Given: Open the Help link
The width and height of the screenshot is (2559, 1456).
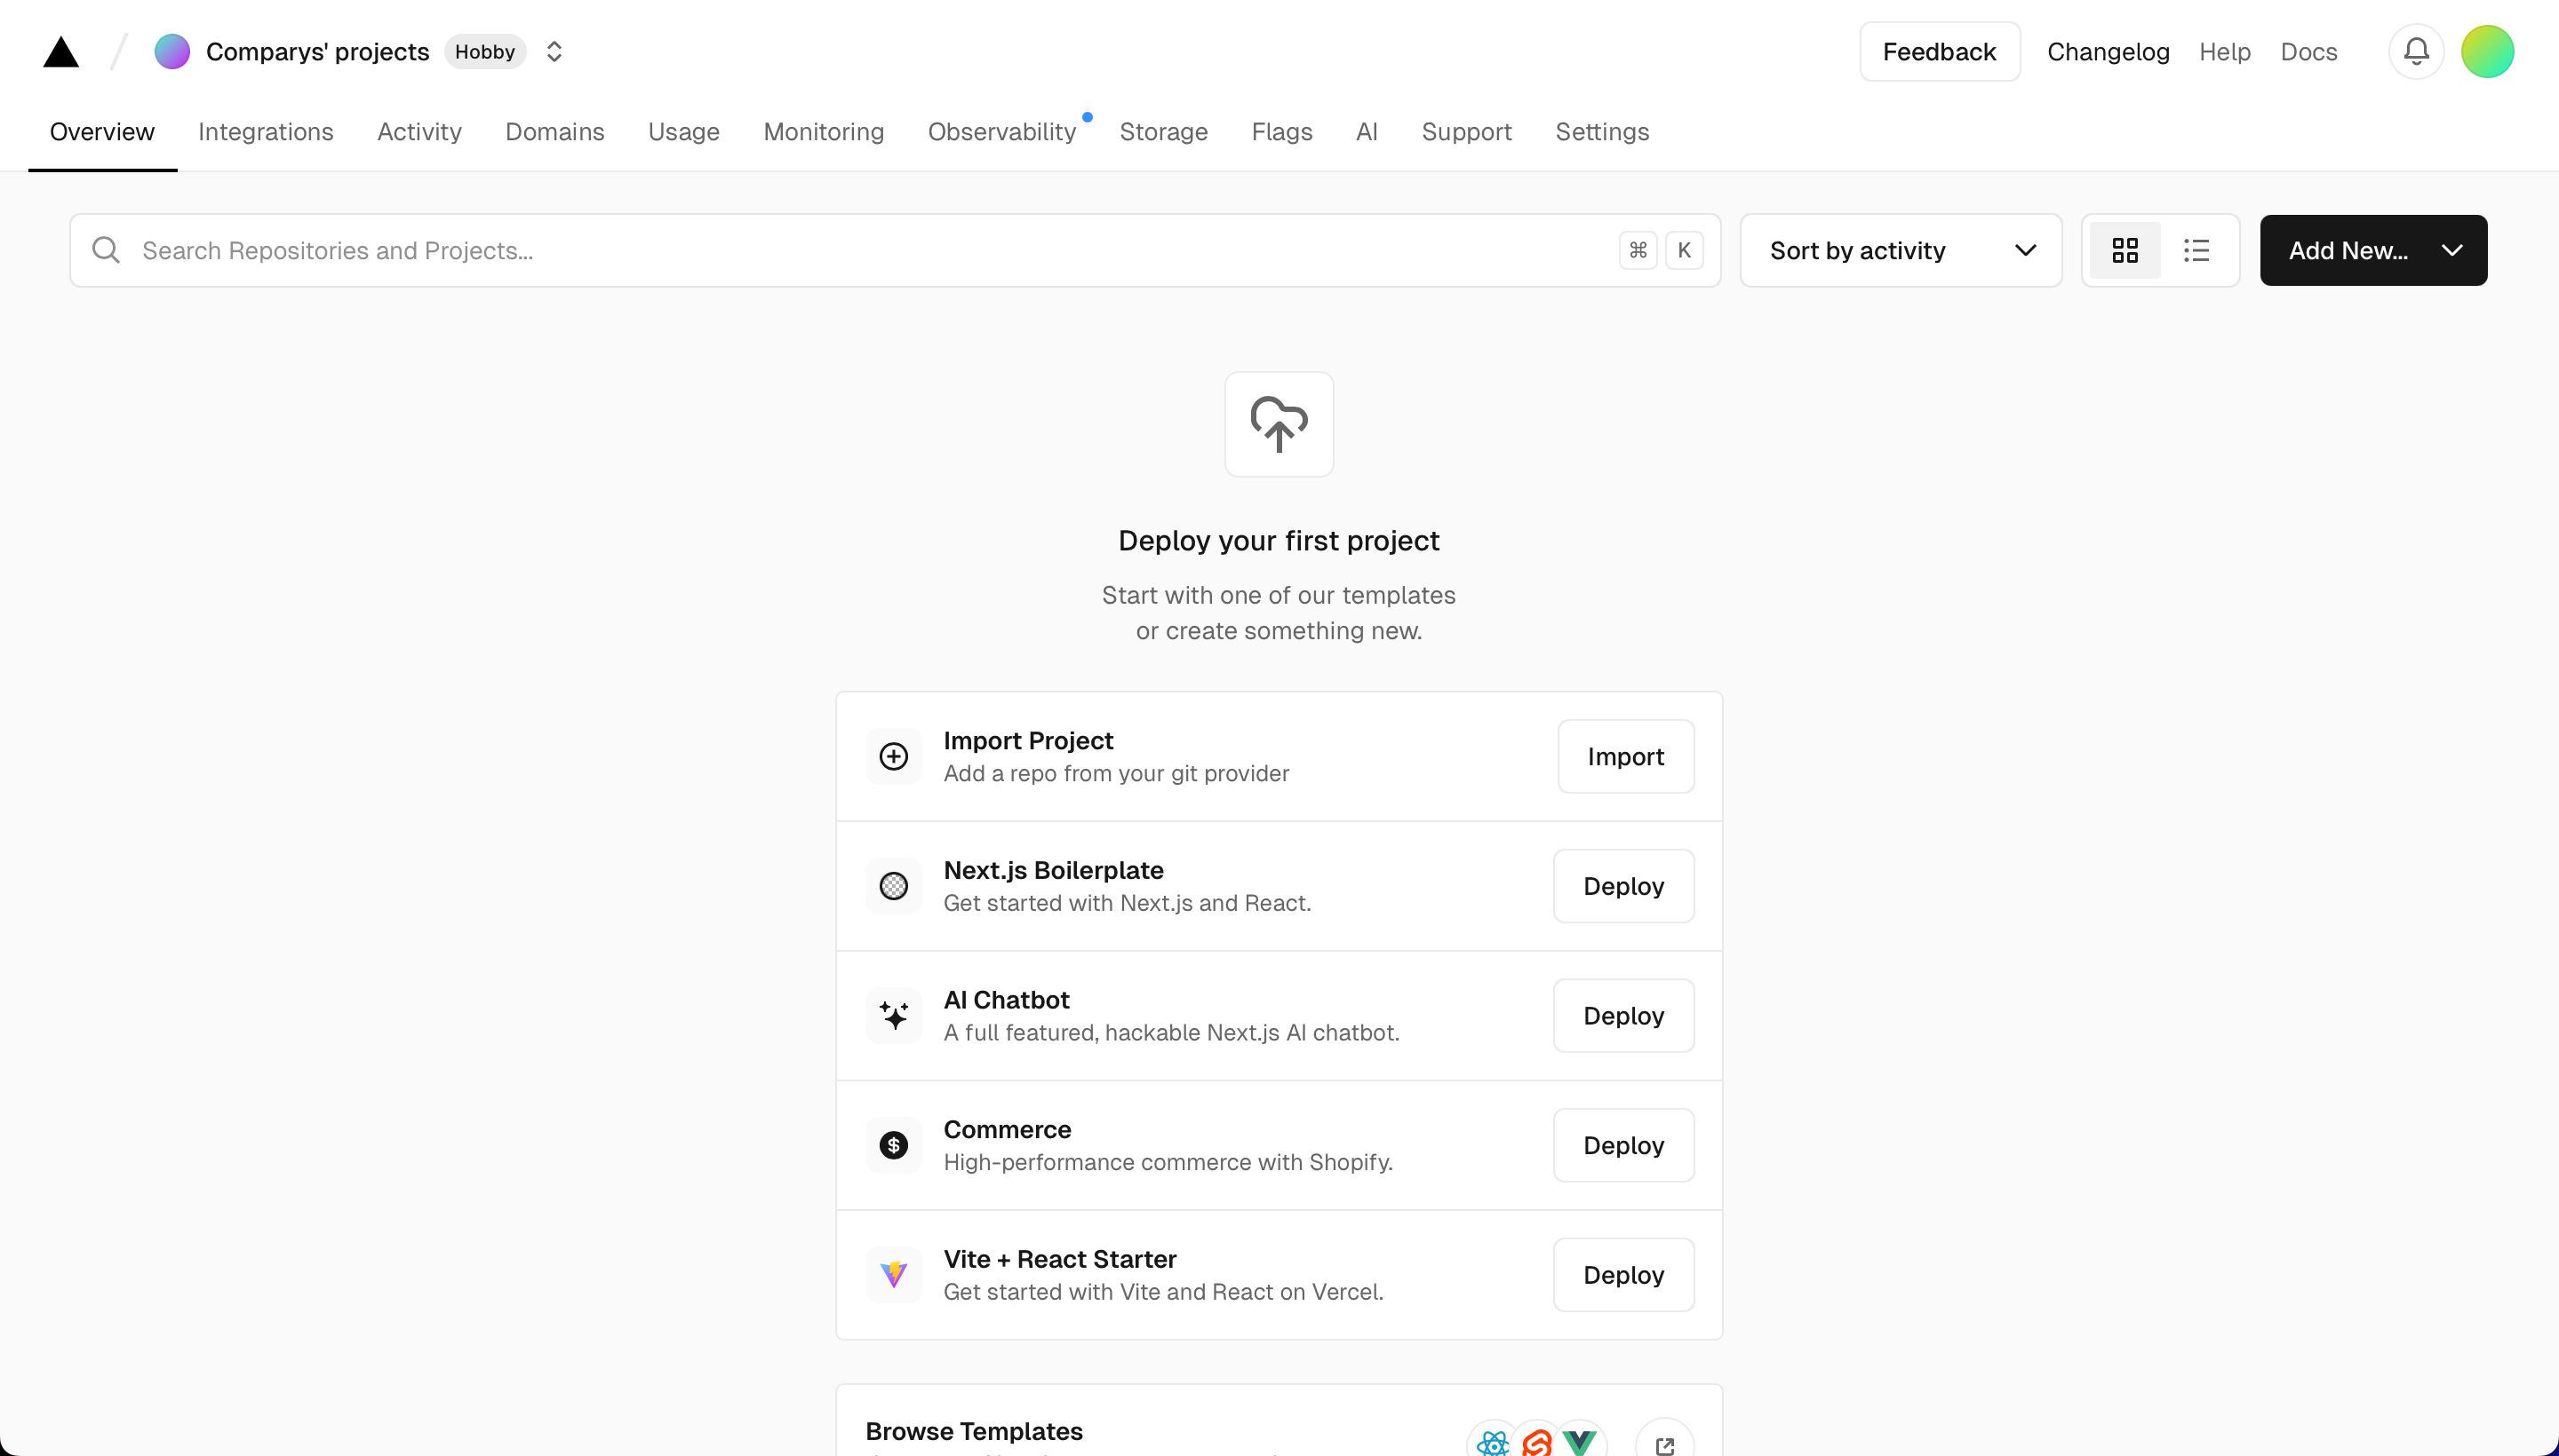Looking at the screenshot, I should click(x=2224, y=51).
